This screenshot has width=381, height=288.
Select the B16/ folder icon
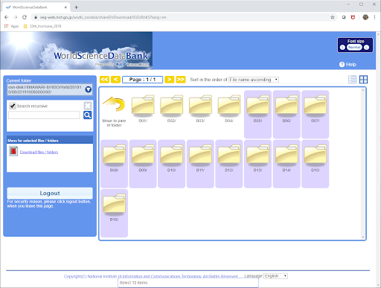pos(114,205)
